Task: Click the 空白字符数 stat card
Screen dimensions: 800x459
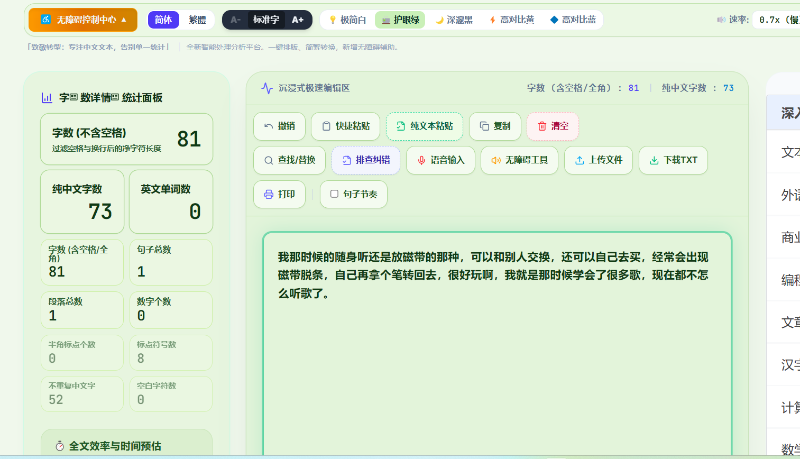Action: pyautogui.click(x=171, y=394)
